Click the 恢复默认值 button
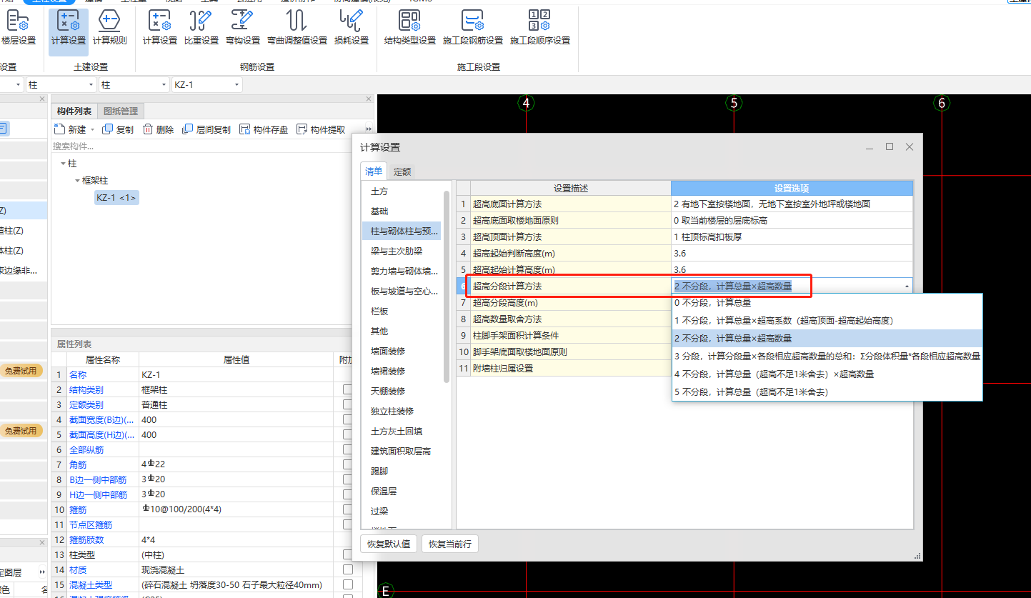 [x=389, y=544]
